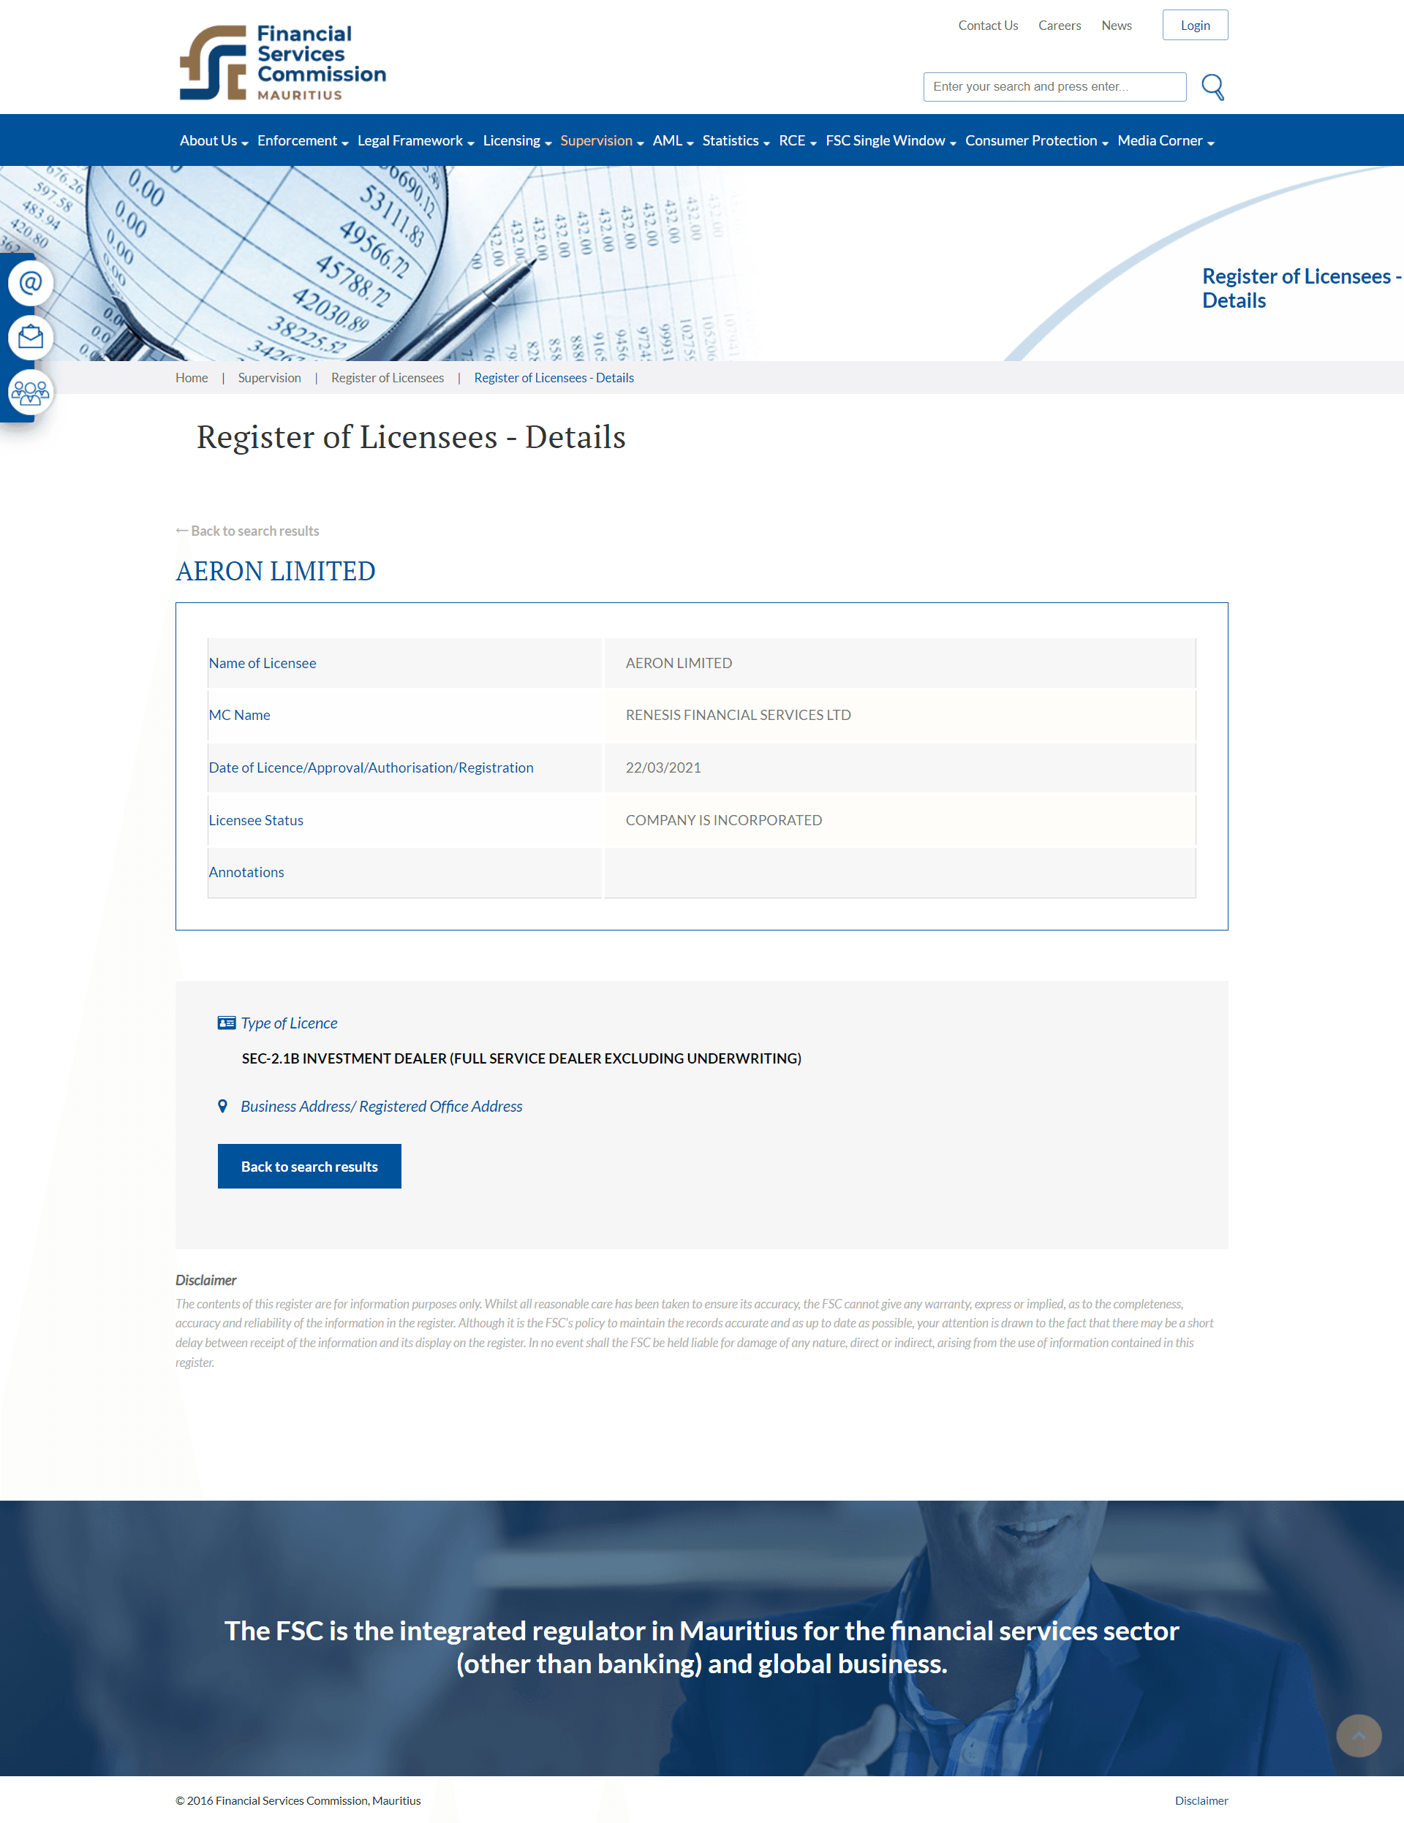Expand the About Us menu
The image size is (1404, 1823).
(x=214, y=140)
